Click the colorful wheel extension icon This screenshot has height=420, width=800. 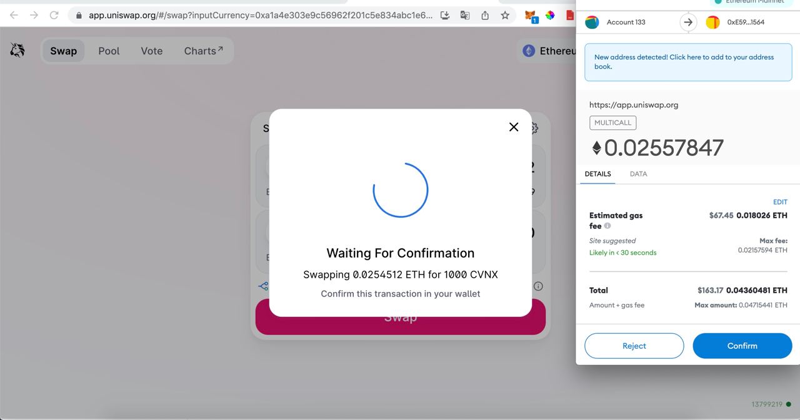[x=550, y=15]
